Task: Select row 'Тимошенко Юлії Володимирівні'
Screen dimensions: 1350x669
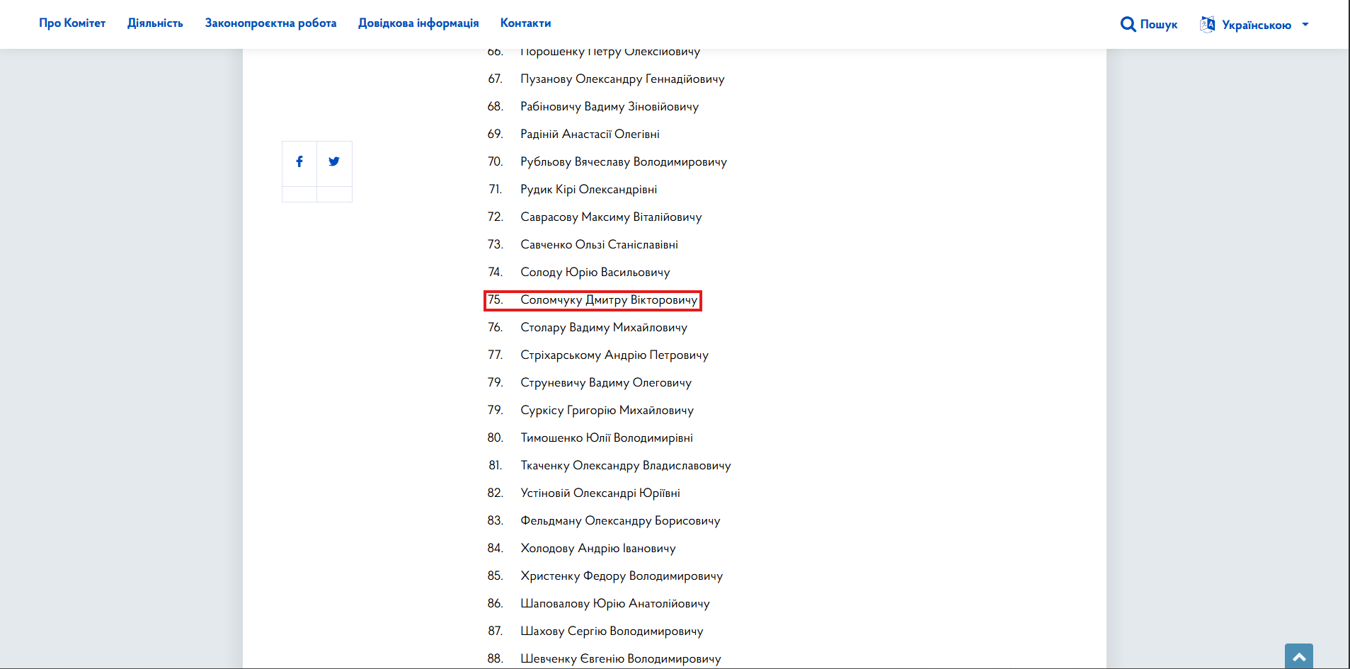Action: (x=607, y=438)
